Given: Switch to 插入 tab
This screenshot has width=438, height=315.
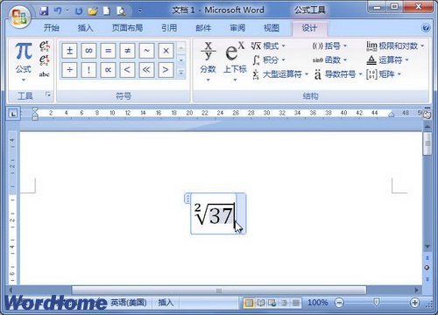Looking at the screenshot, I should pyautogui.click(x=85, y=28).
